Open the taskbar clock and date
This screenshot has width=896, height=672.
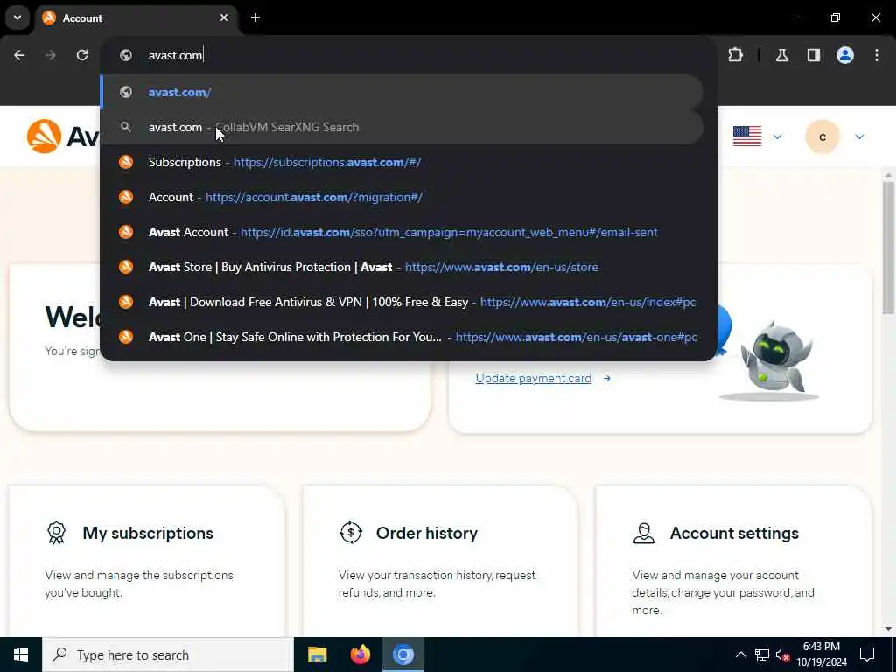[822, 654]
